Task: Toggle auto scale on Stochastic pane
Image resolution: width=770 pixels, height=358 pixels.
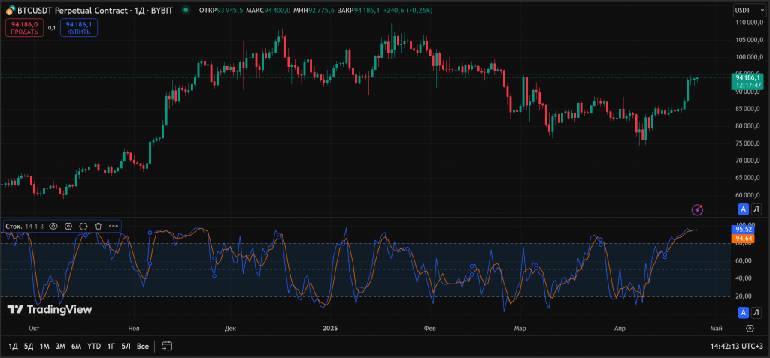Action: tap(744, 312)
